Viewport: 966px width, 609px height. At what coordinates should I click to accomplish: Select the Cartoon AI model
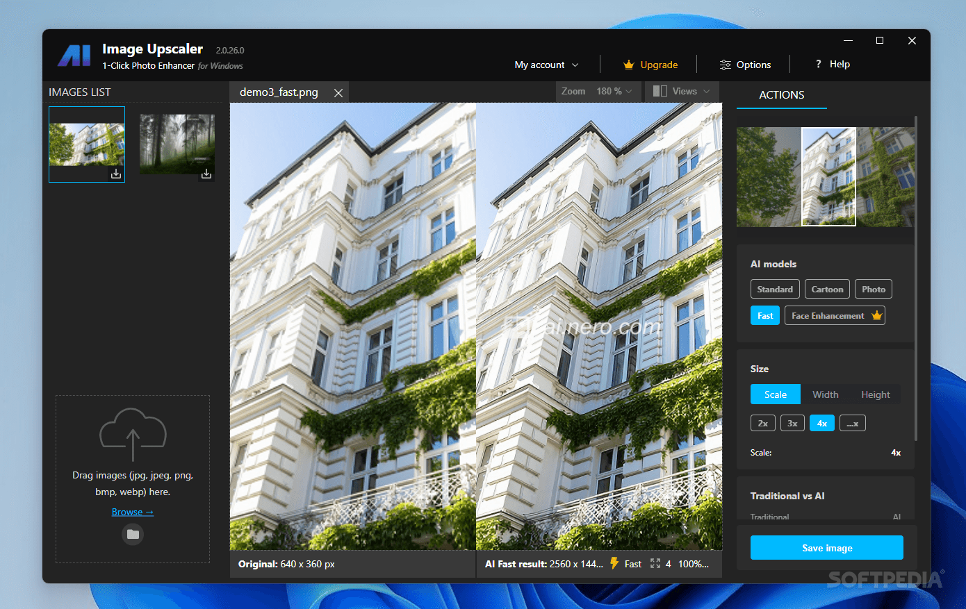[827, 289]
